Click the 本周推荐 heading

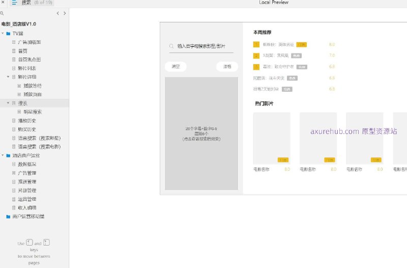[x=262, y=33]
